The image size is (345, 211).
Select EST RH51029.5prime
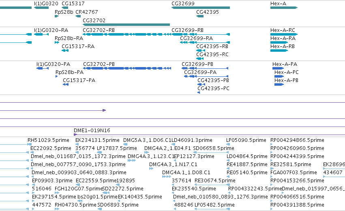(x=48, y=140)
